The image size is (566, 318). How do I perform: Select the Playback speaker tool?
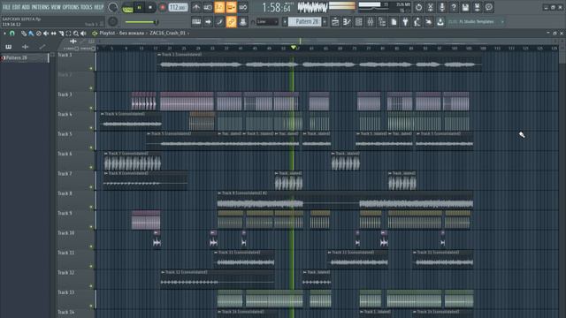83,34
